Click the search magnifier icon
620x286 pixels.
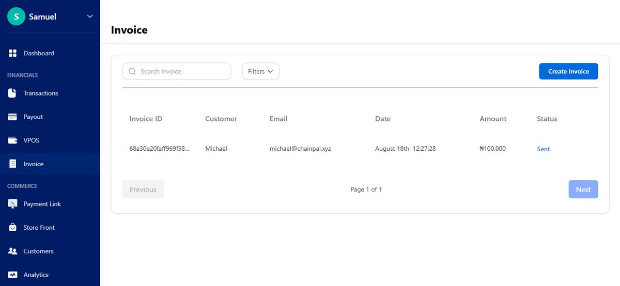[x=132, y=71]
